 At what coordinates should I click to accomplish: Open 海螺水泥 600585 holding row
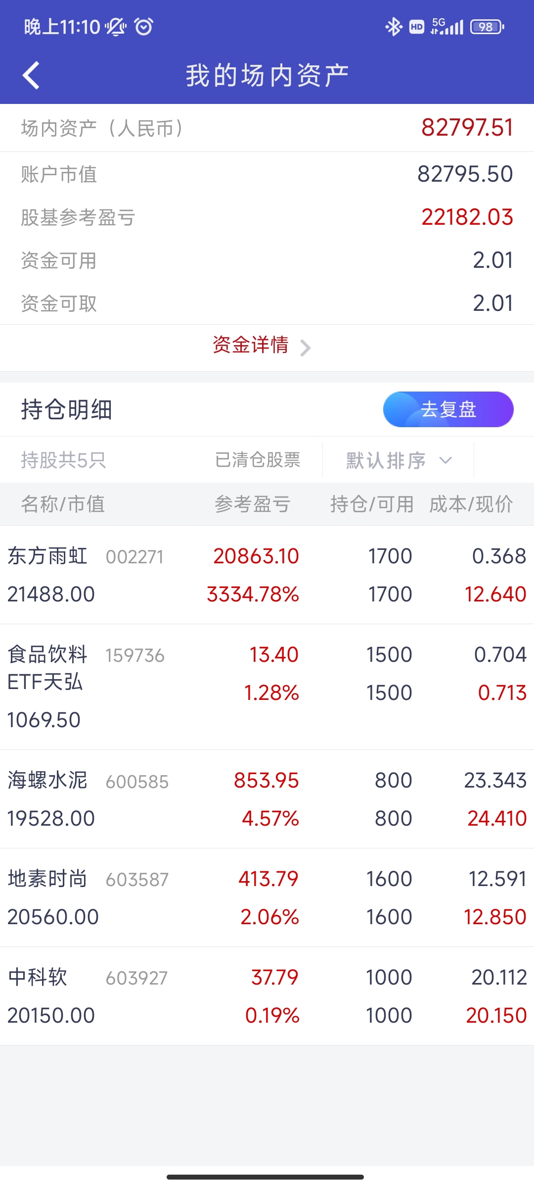(x=267, y=799)
